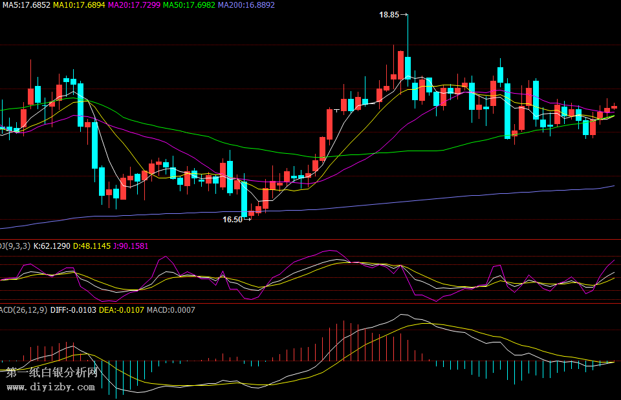Screen dimensions: 621x400
Task: Click the yellow D:48.1145 value
Action: (x=91, y=246)
